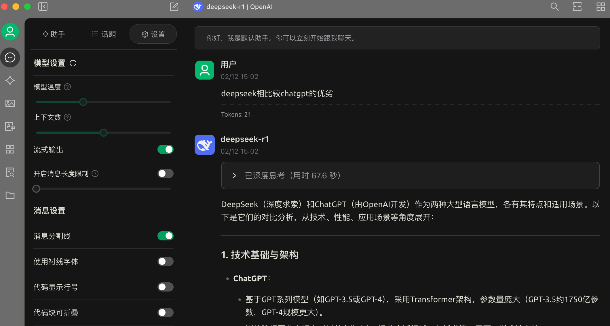610x326 pixels.
Task: Click the deepseek-r1 sender name
Action: tap(245, 139)
